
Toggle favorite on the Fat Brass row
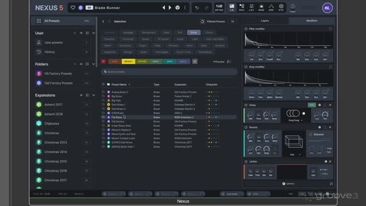103,117
